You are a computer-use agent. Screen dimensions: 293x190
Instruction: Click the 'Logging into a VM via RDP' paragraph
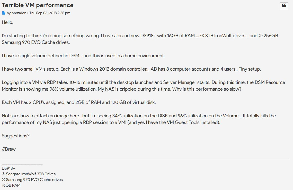pyautogui.click(x=143, y=86)
